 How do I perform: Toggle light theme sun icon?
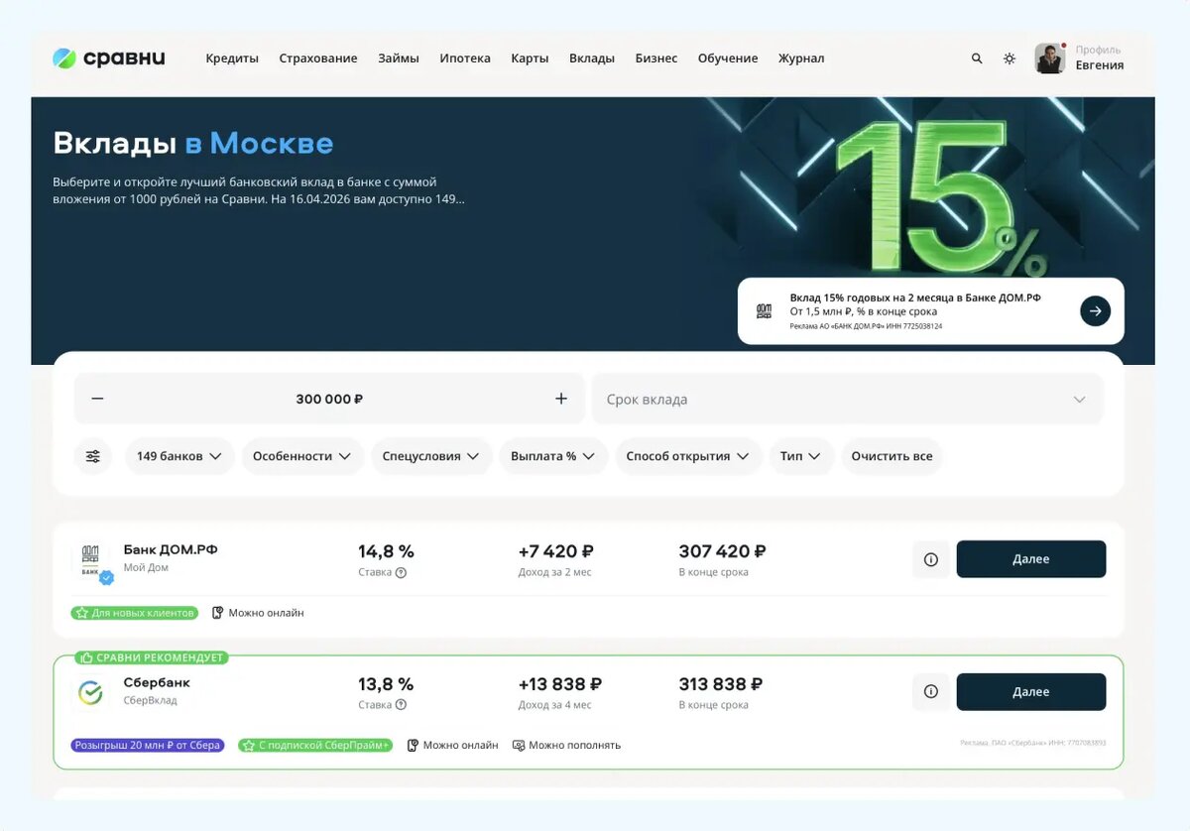point(1010,59)
